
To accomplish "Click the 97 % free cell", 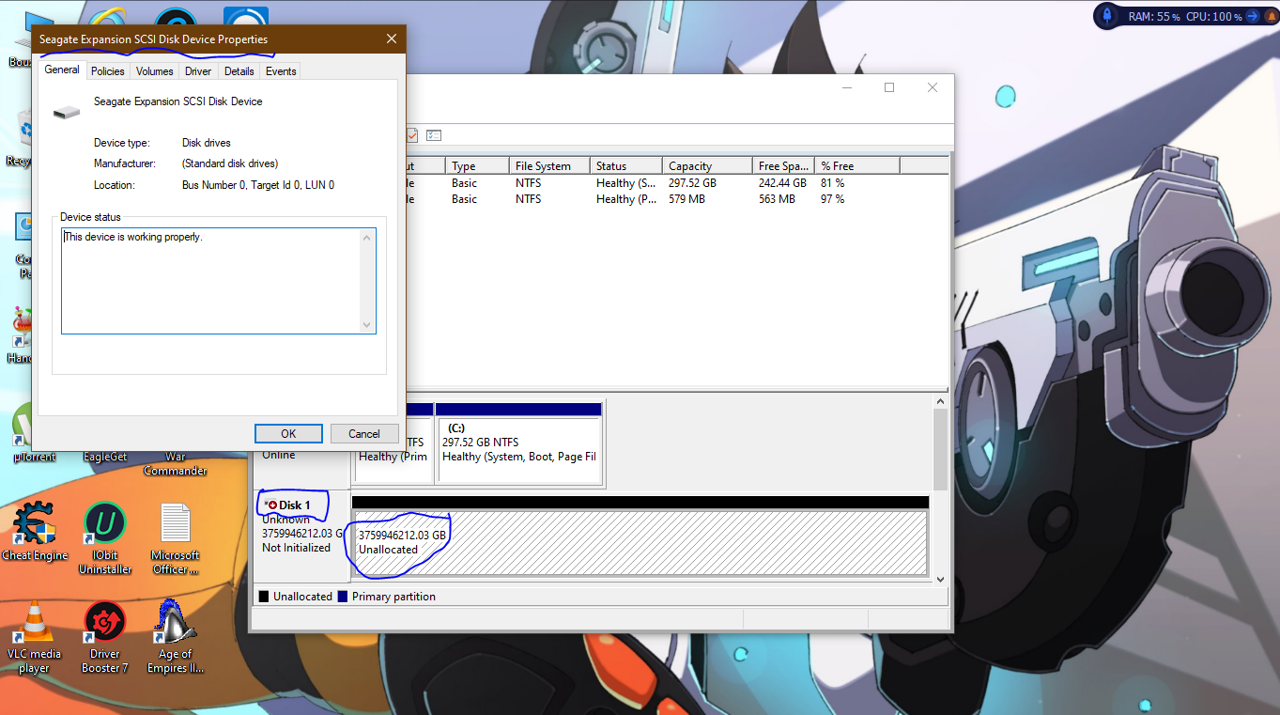I will (833, 199).
